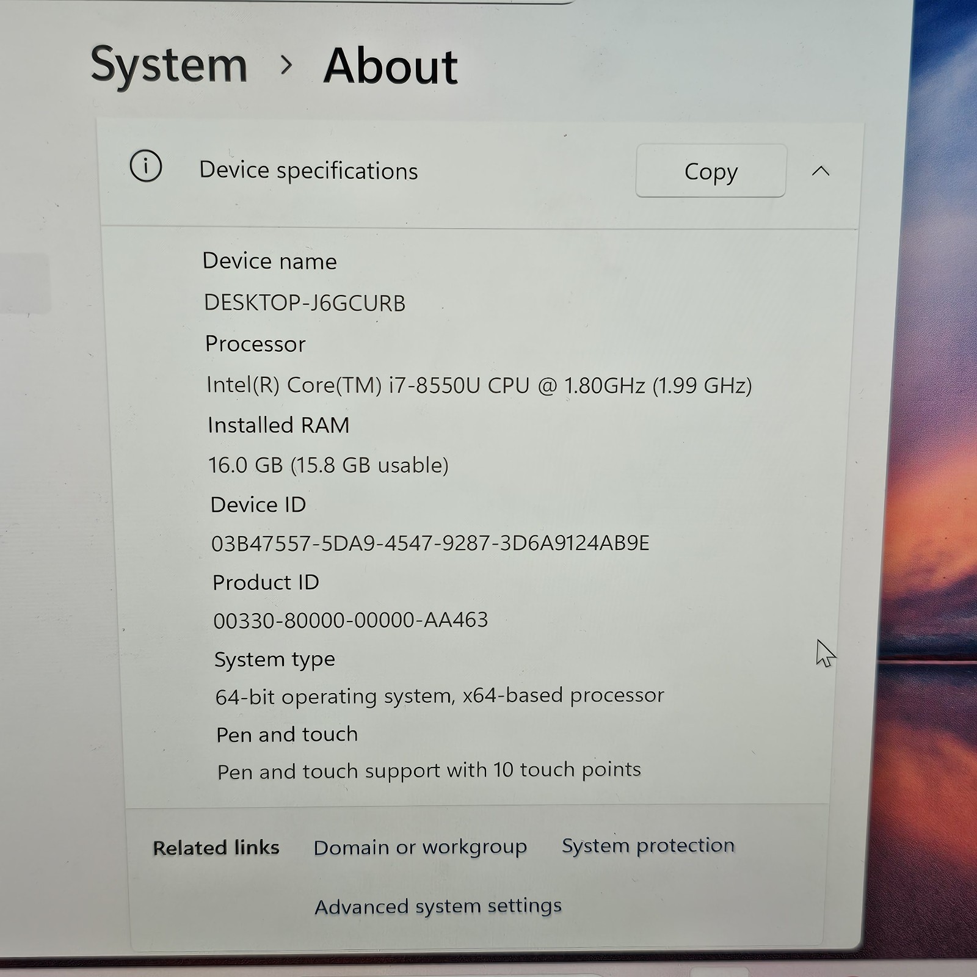
Task: Open Advanced system settings link
Action: (438, 906)
